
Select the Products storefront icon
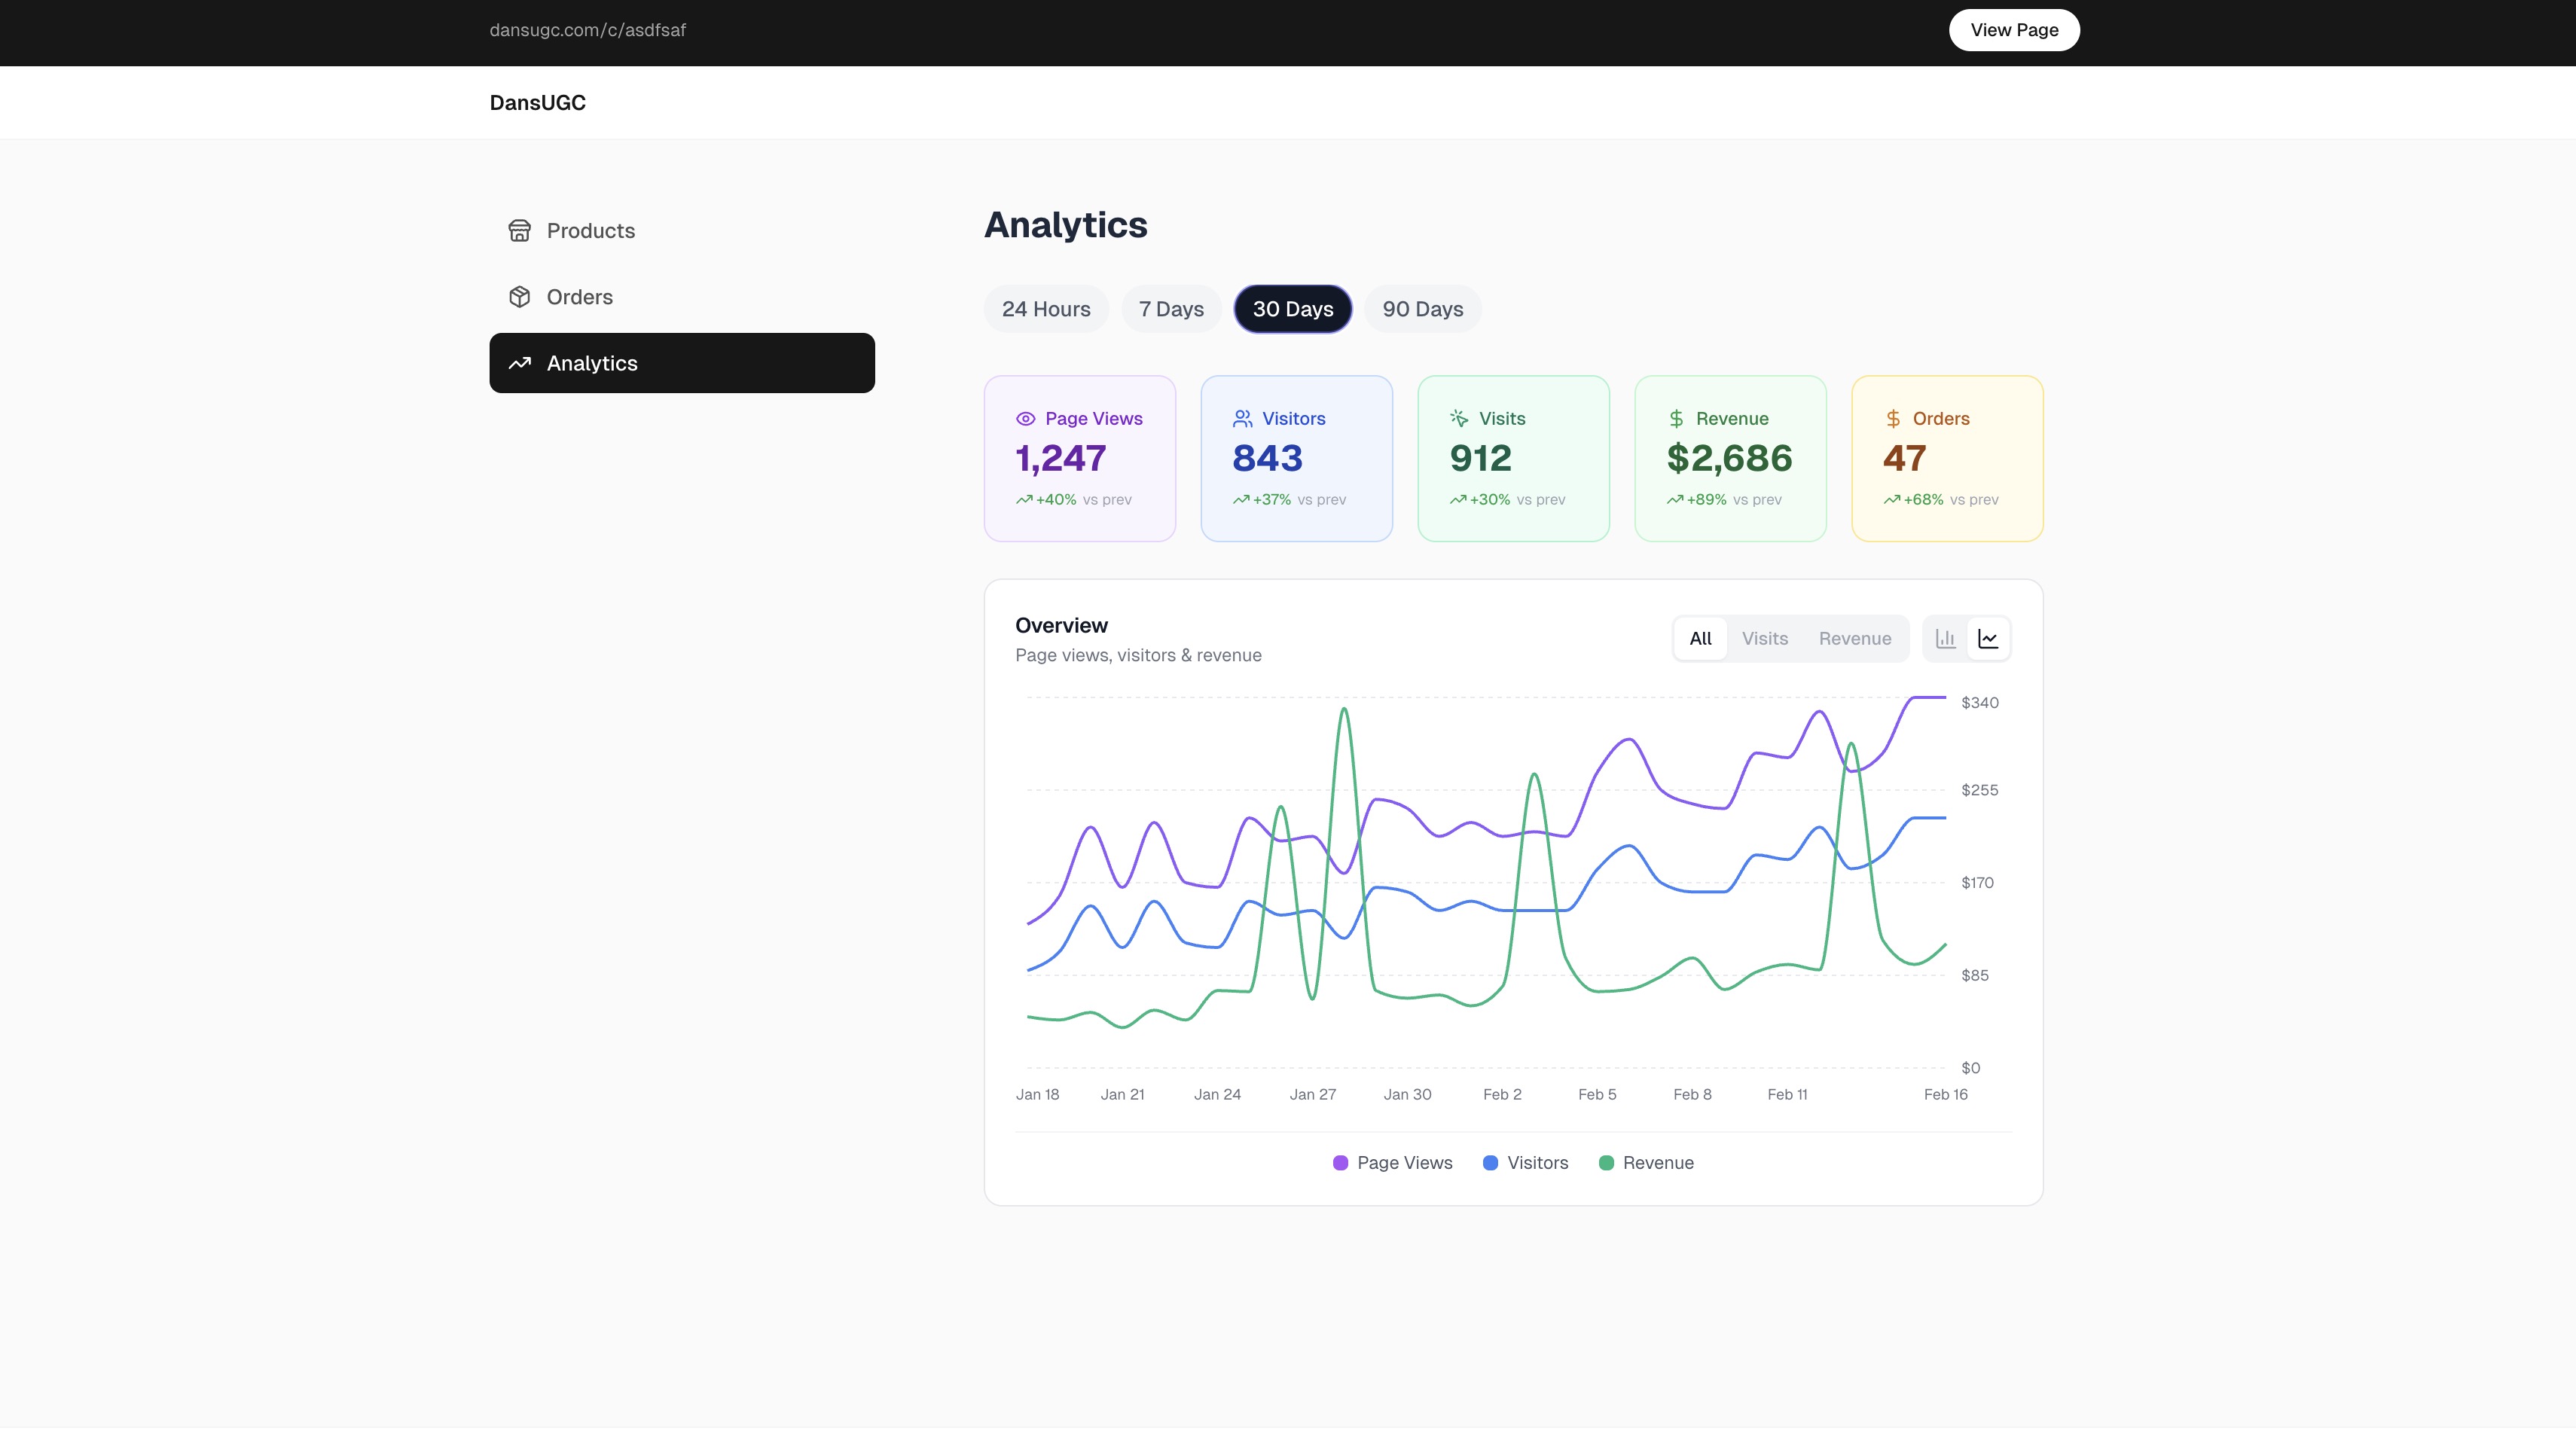519,230
